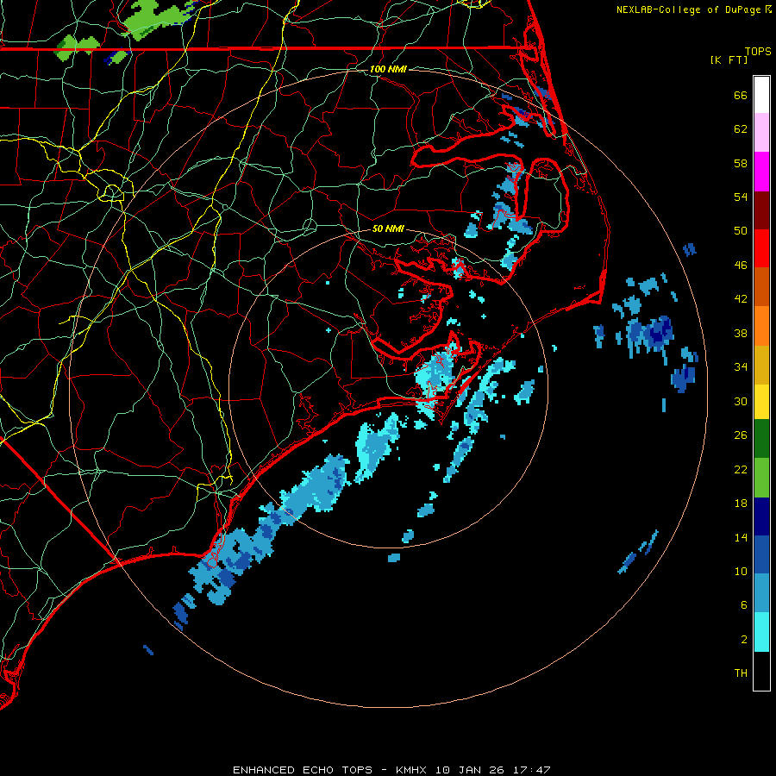
Task: Click the 'TH' threshold legend label
Action: coord(741,673)
